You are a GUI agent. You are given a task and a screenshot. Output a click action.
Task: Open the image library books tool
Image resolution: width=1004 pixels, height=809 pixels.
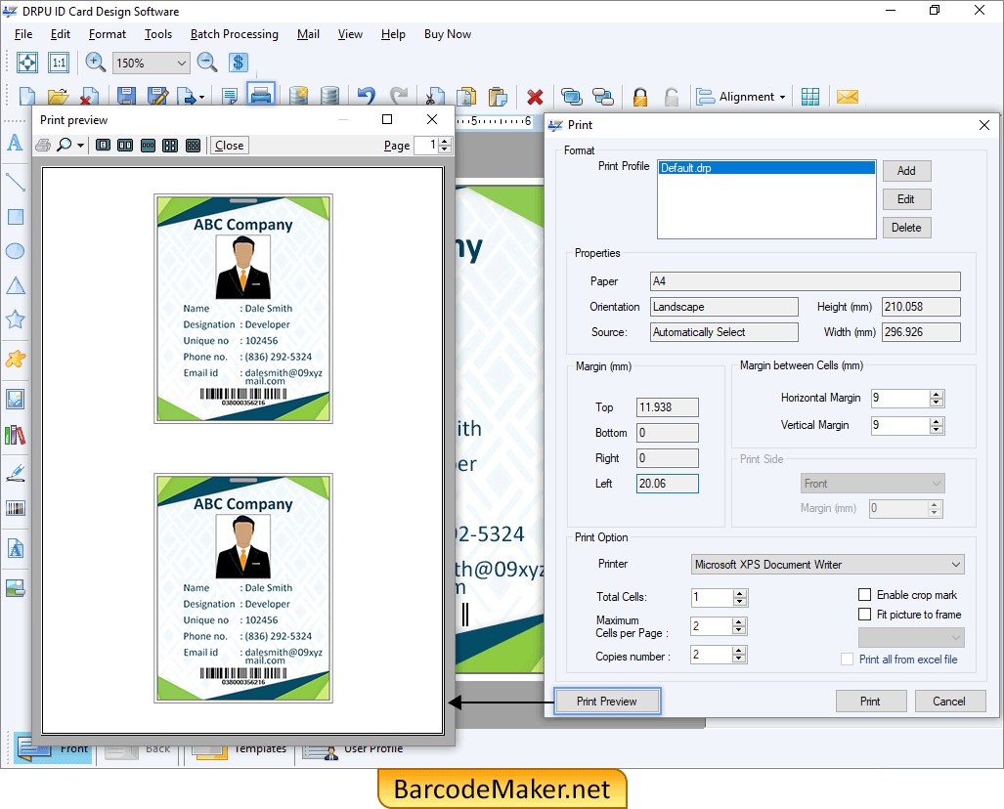16,435
